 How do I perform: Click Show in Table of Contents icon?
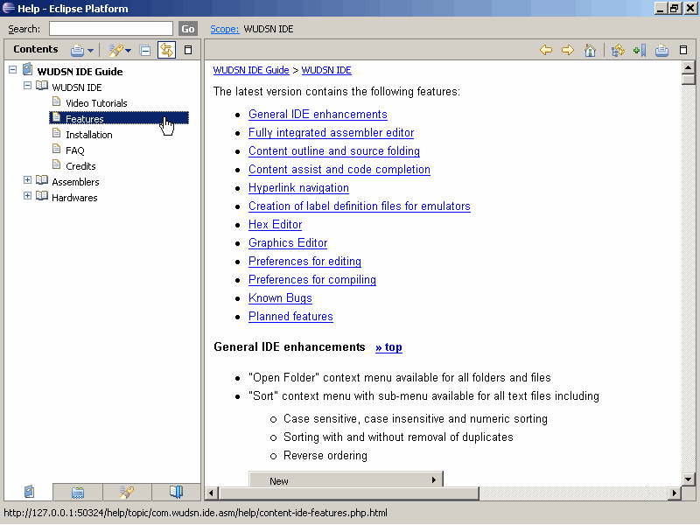click(618, 50)
